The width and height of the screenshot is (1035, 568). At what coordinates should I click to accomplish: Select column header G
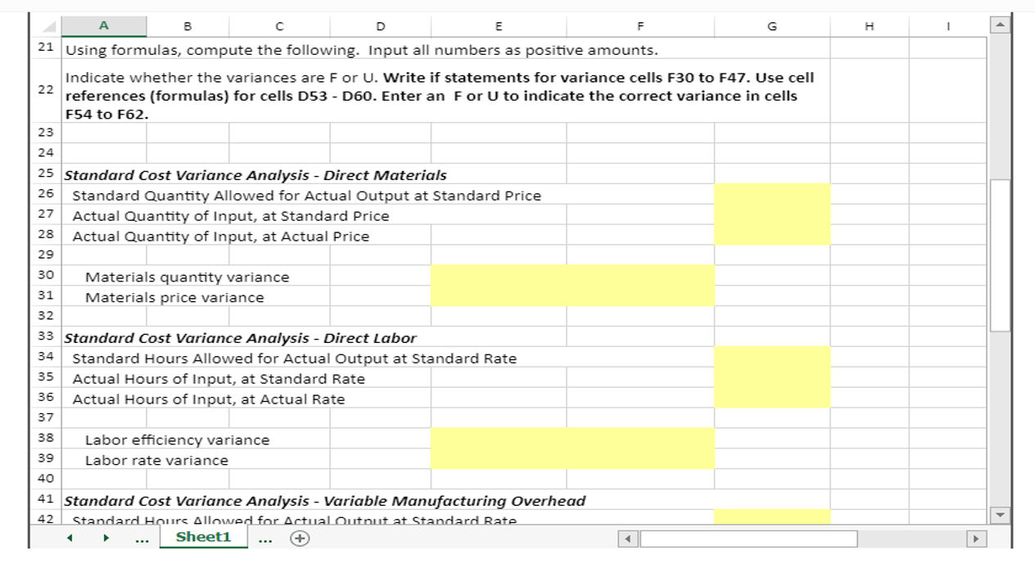point(771,25)
